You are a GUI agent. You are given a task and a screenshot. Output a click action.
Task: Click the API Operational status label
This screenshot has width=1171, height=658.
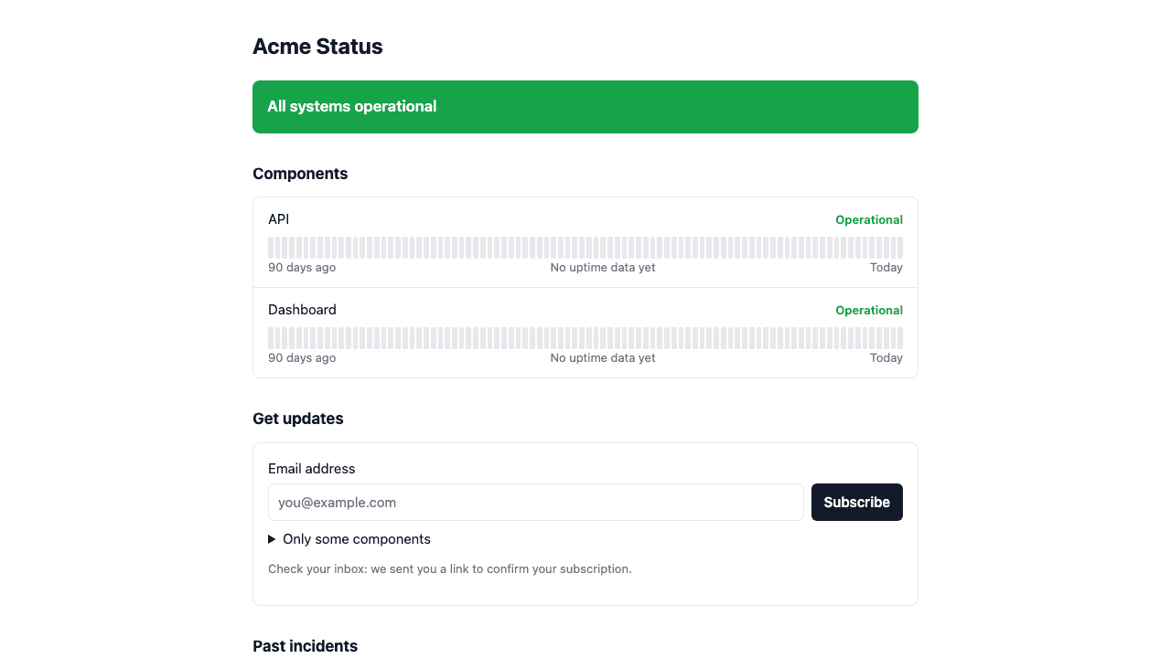[869, 219]
